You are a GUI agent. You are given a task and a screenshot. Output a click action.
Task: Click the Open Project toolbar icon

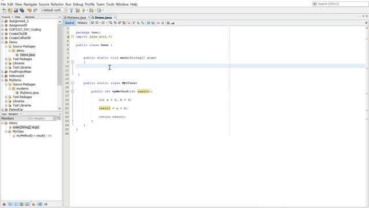pyautogui.click(x=16, y=10)
